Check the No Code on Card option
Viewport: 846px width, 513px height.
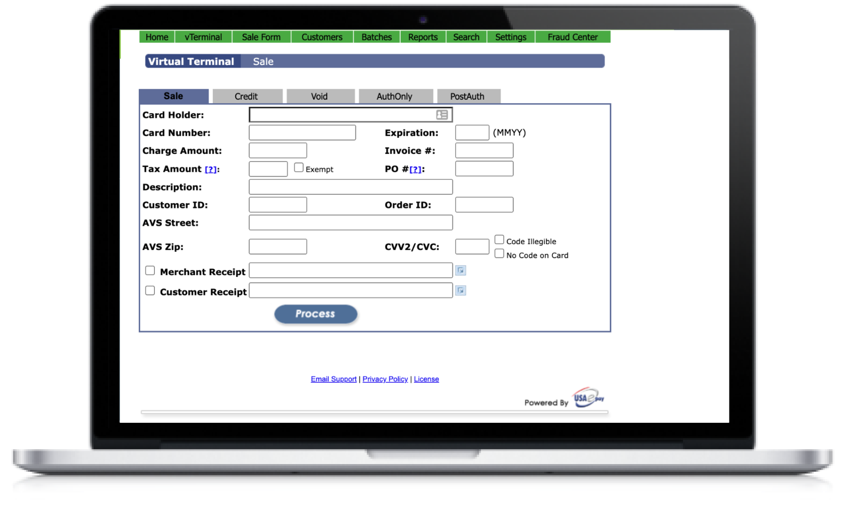click(x=499, y=253)
